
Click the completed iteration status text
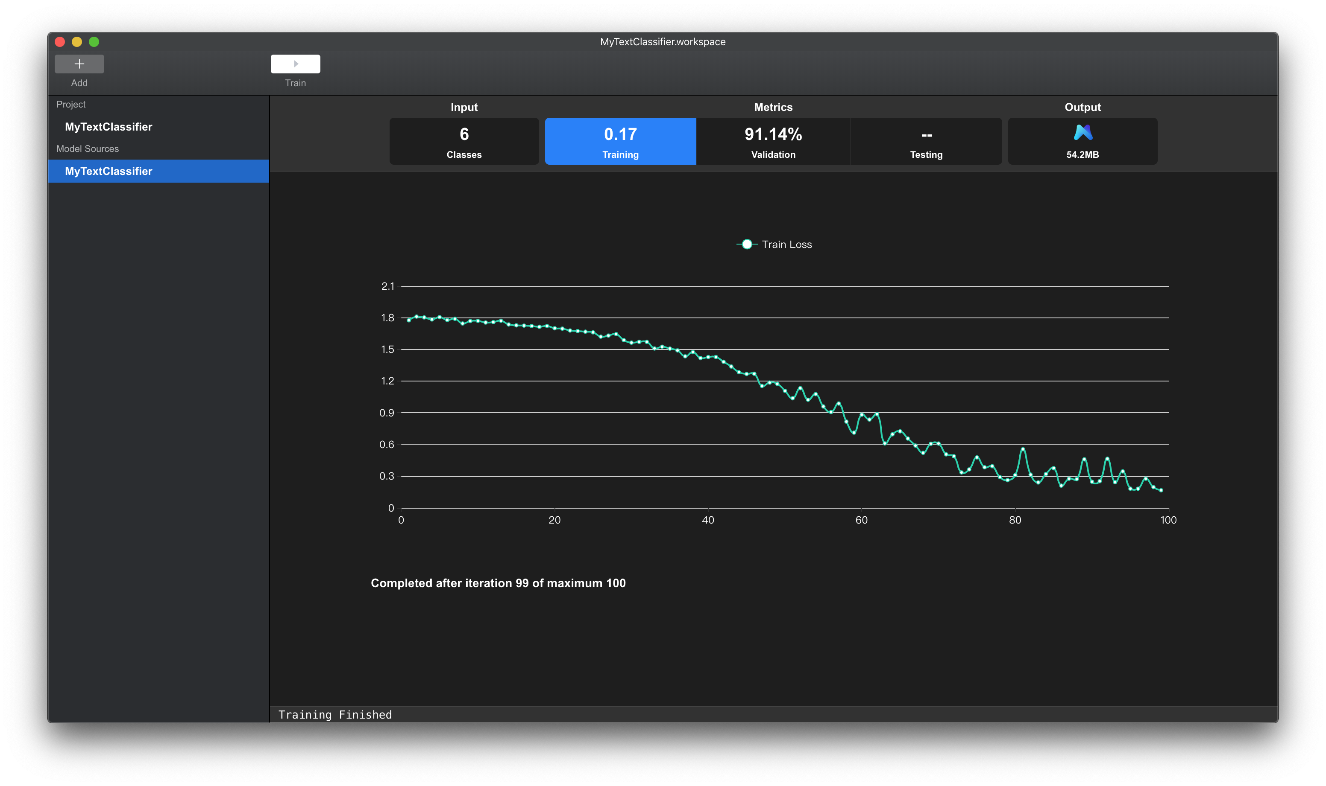[x=498, y=583]
